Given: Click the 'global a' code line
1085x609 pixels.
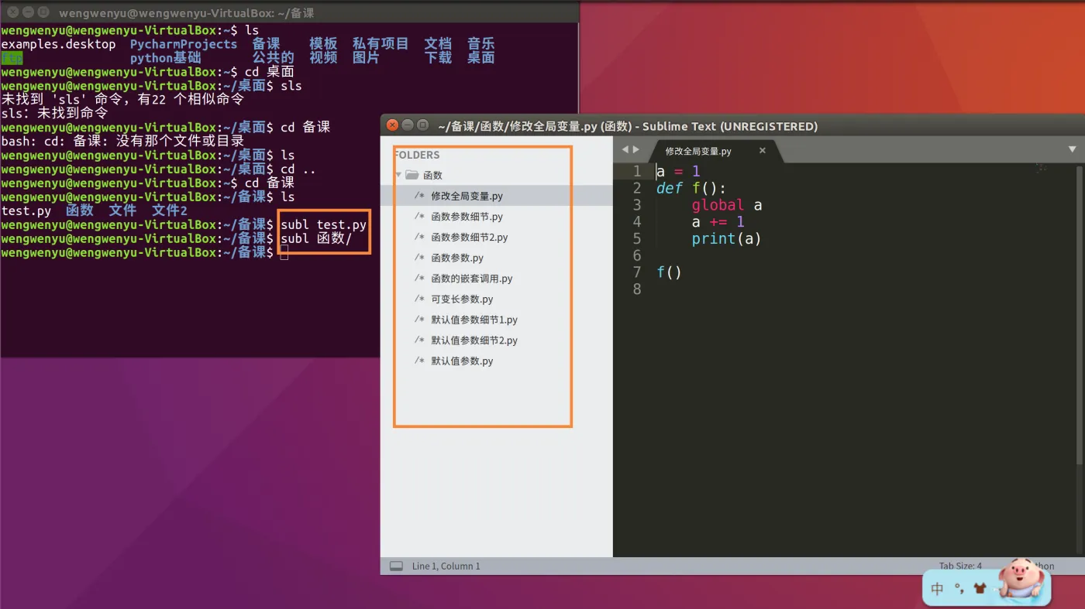Looking at the screenshot, I should pos(727,205).
